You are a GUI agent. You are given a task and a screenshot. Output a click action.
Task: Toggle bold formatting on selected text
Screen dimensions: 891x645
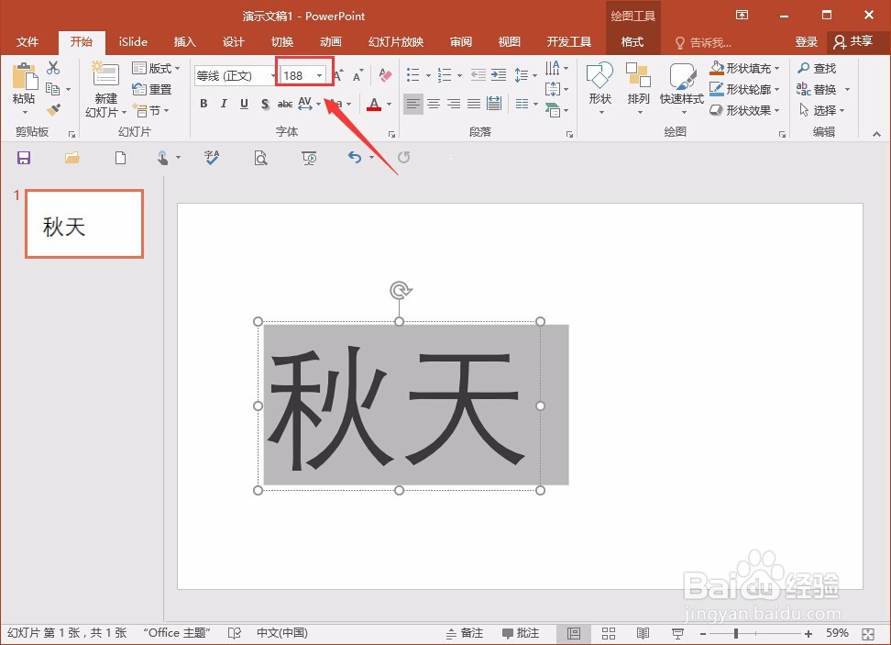click(203, 104)
